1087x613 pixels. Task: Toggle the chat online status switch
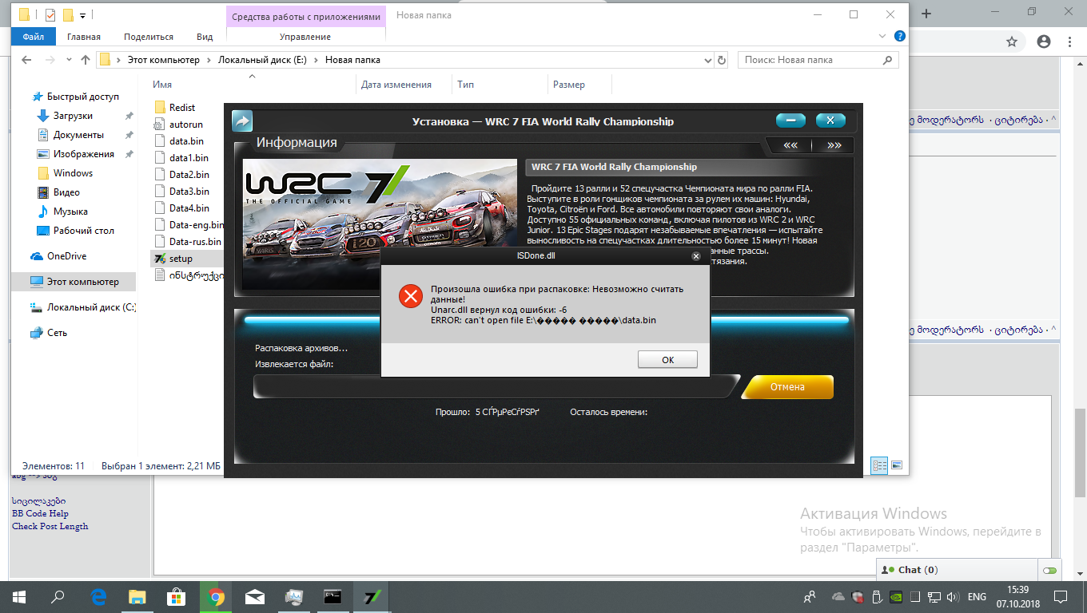pyautogui.click(x=1049, y=570)
